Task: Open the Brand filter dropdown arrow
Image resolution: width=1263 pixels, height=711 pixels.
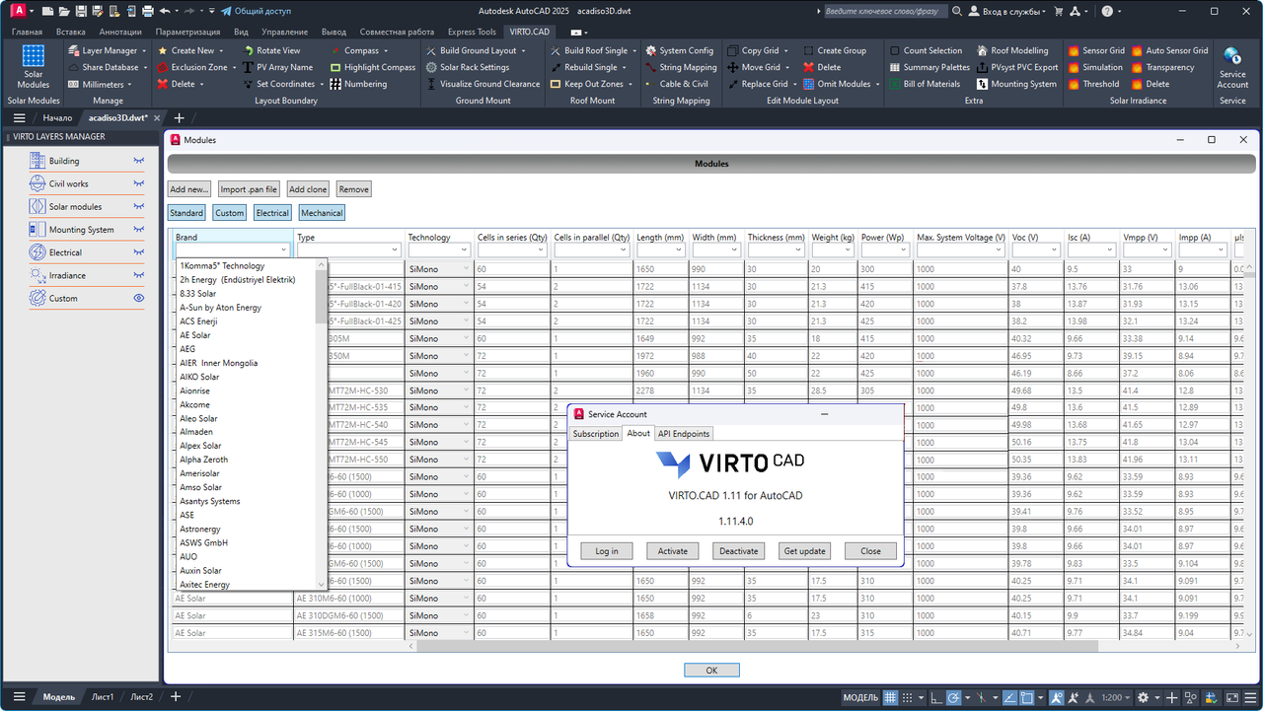Action: click(284, 250)
